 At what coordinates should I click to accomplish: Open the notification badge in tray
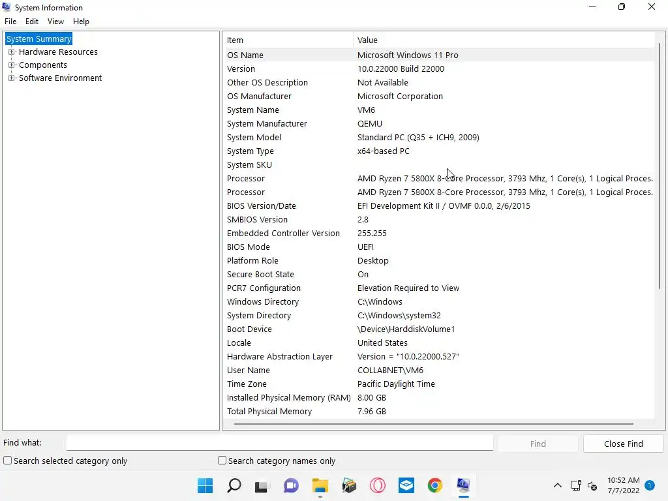pos(649,485)
